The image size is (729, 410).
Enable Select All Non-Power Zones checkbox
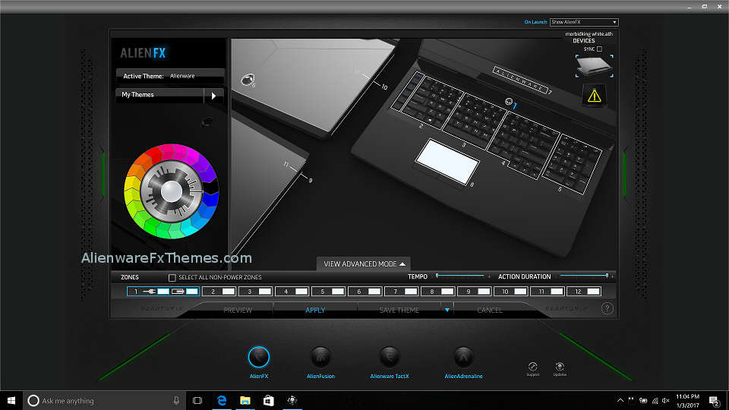coord(172,278)
